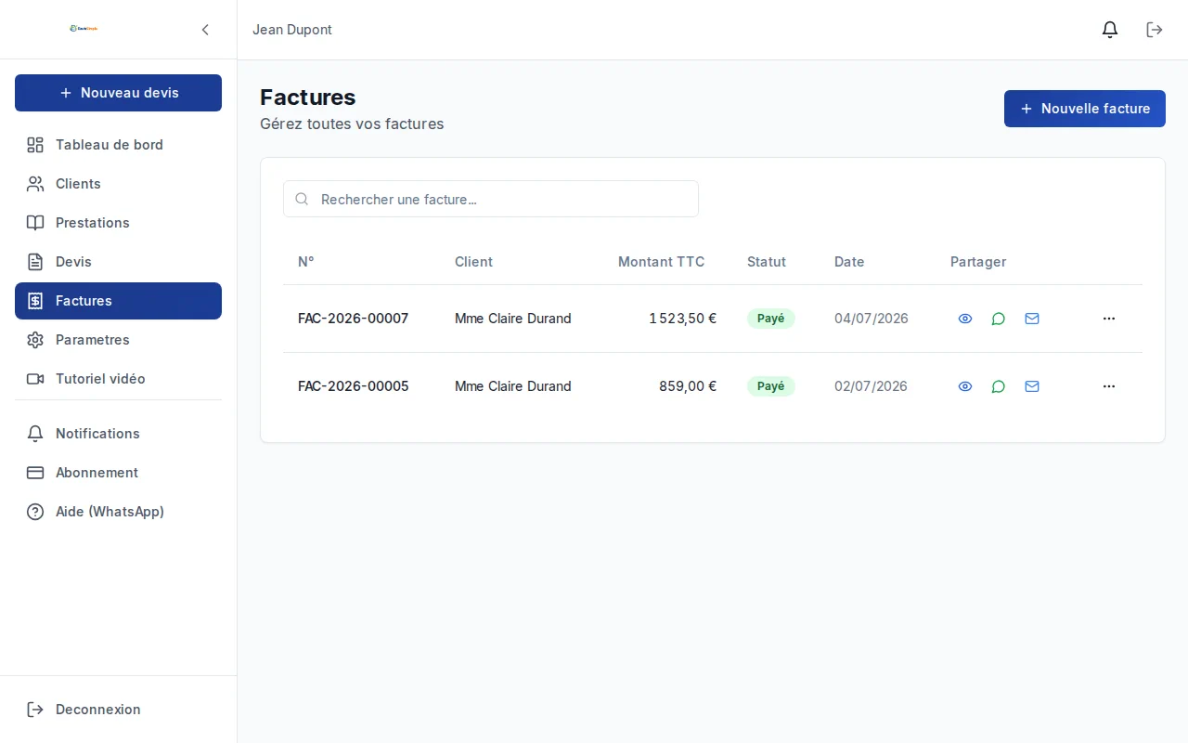Click the app logo in sidebar header
Viewport: 1188px width, 743px height.
pyautogui.click(x=84, y=29)
